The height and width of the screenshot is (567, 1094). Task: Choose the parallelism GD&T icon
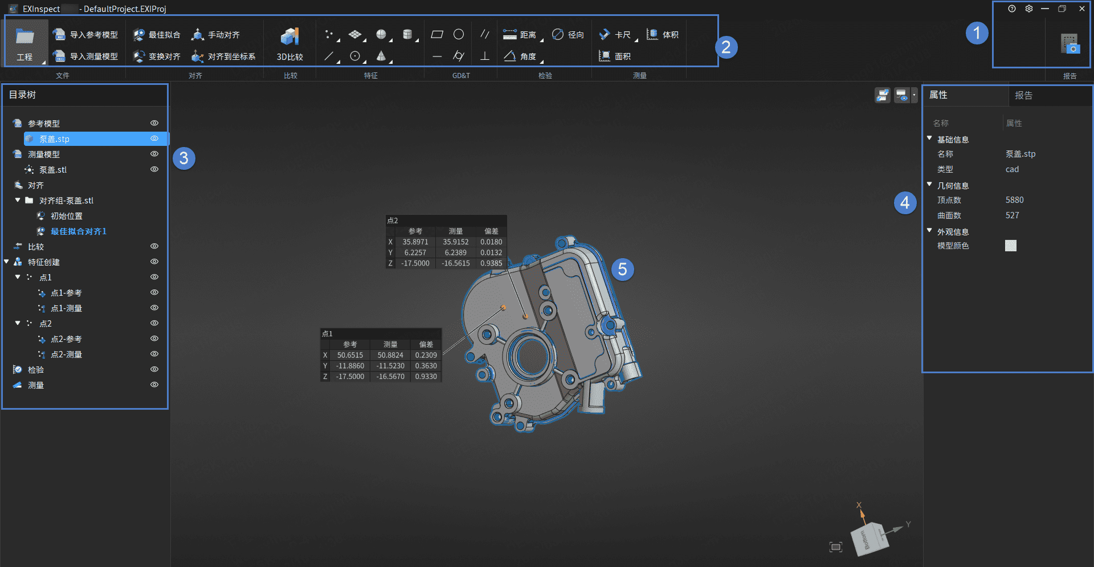(x=485, y=35)
